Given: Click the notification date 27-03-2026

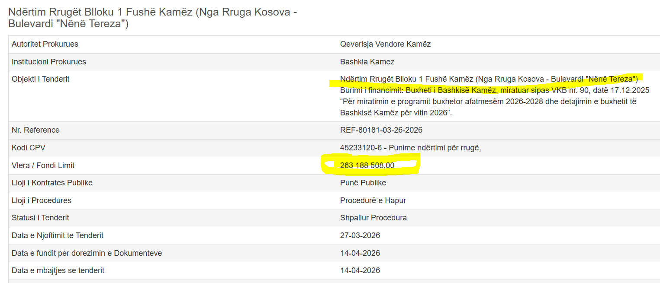Looking at the screenshot, I should pos(360,235).
